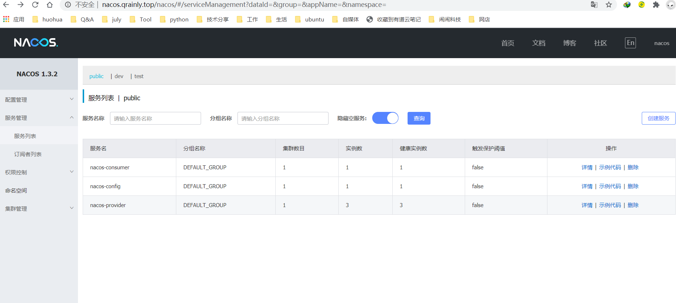Open the Q&A bookmark folder
The width and height of the screenshot is (676, 303).
coord(82,19)
